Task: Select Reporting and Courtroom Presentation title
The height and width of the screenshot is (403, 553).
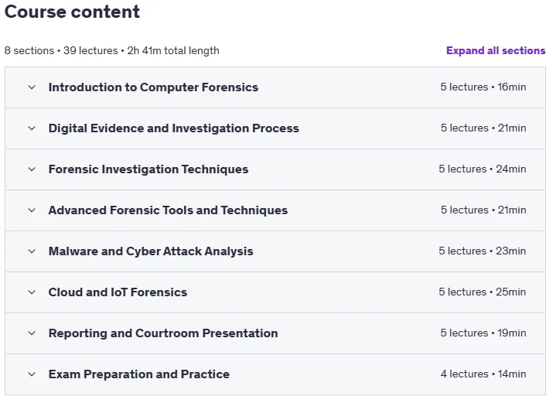Action: click(163, 333)
